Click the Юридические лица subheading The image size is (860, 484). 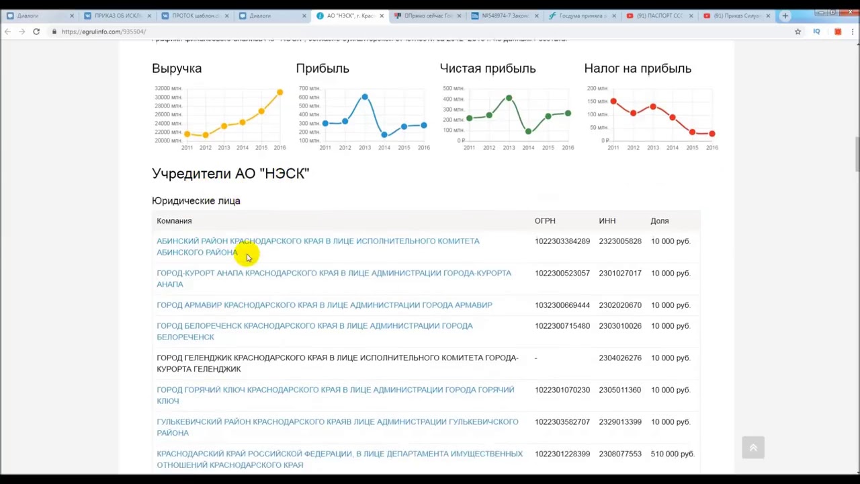pos(196,201)
